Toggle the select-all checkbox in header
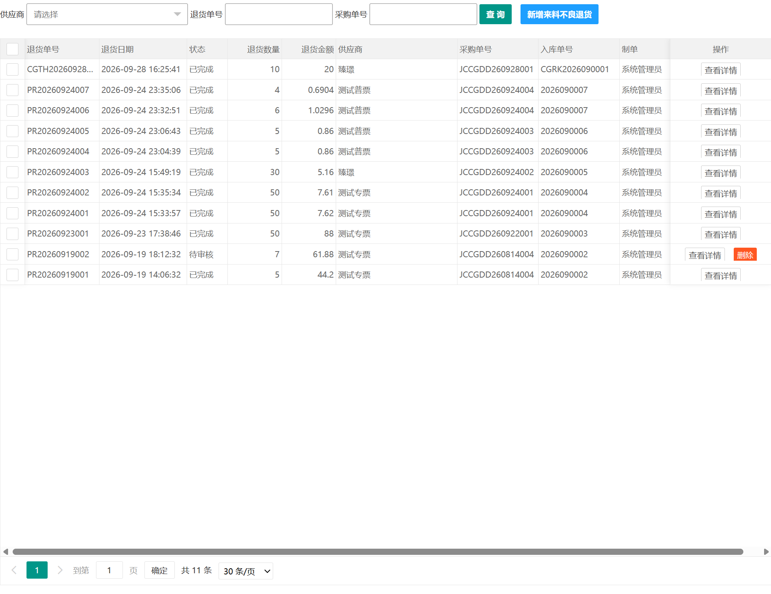Screen dimensions: 771x594 (x=12, y=49)
